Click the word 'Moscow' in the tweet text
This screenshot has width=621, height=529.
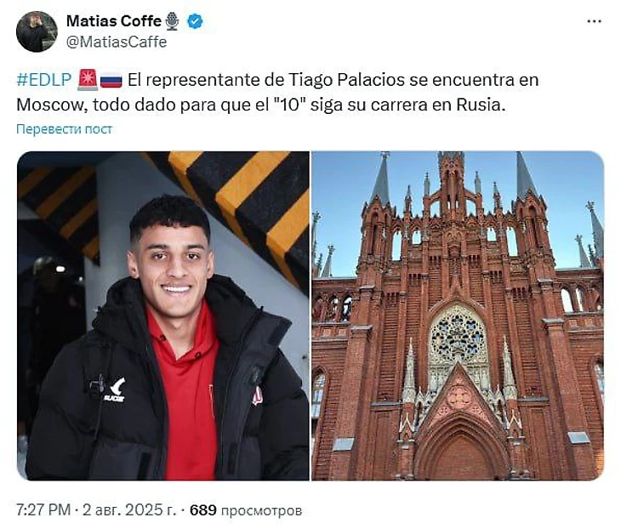coord(52,105)
